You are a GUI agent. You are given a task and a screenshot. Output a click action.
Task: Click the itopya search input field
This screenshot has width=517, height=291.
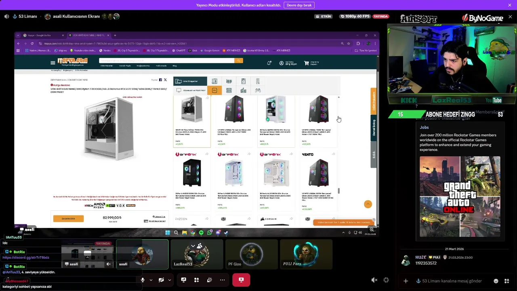point(166,61)
